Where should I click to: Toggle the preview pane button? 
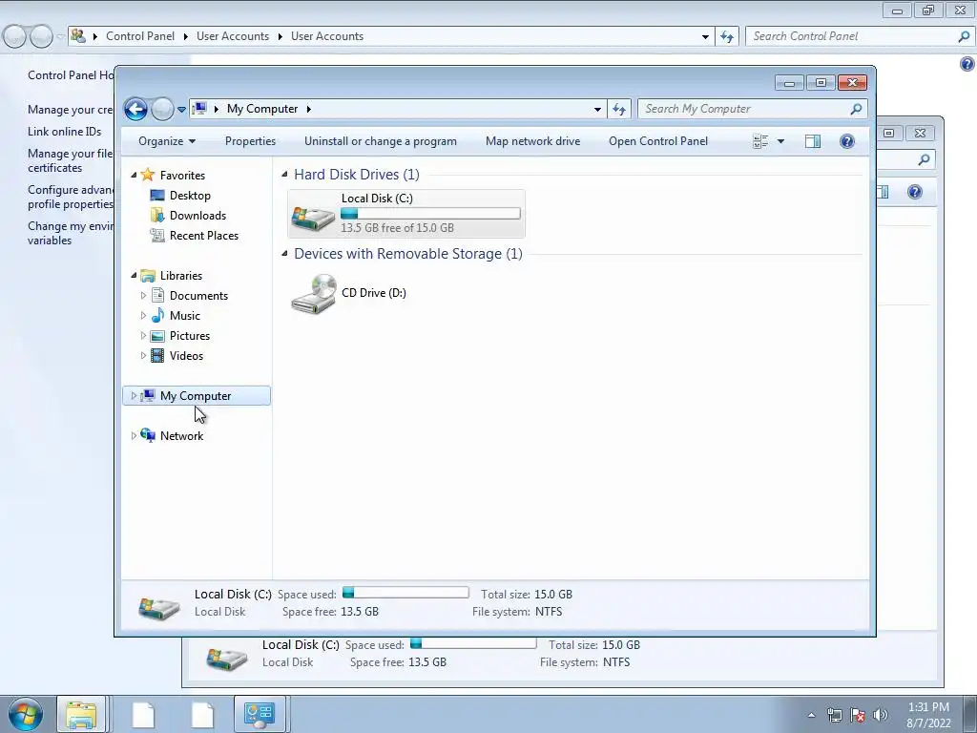point(813,141)
